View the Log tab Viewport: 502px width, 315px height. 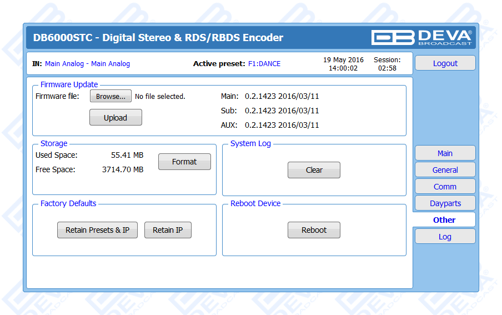[x=445, y=237]
